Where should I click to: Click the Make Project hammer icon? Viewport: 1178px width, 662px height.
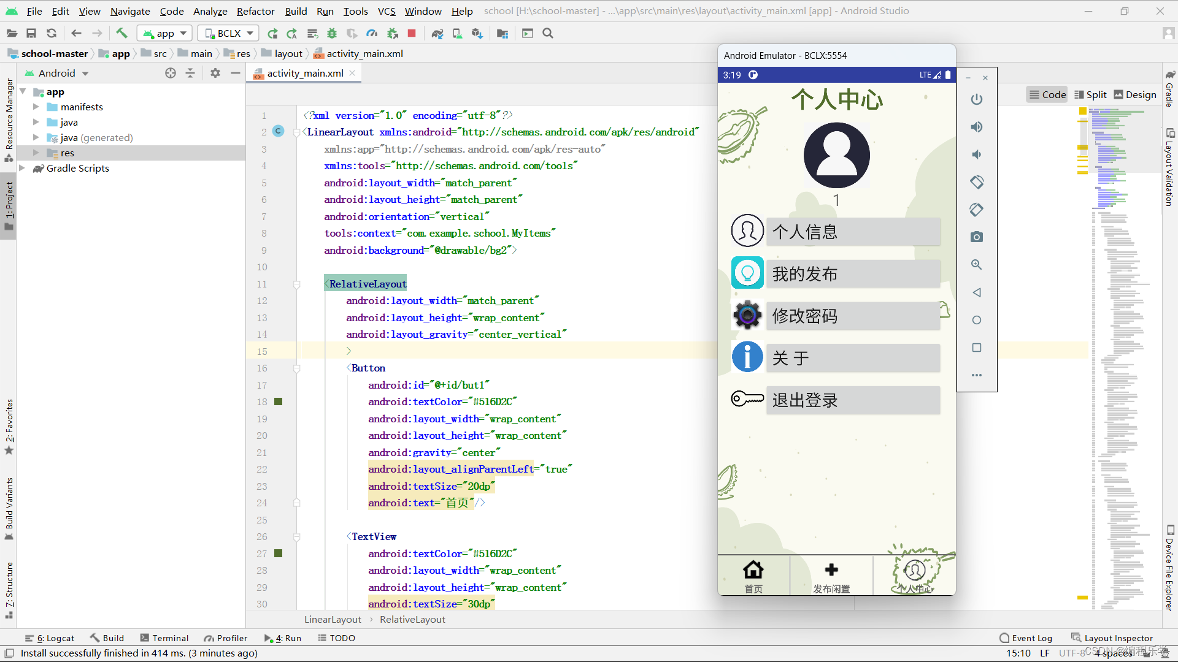121,33
